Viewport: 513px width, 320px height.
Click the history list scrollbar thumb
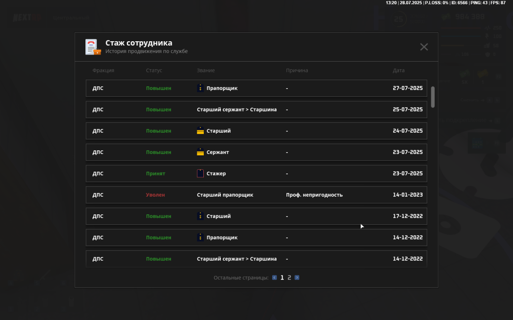tap(433, 97)
